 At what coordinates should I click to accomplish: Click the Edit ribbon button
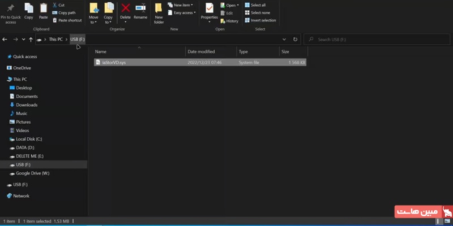click(226, 13)
